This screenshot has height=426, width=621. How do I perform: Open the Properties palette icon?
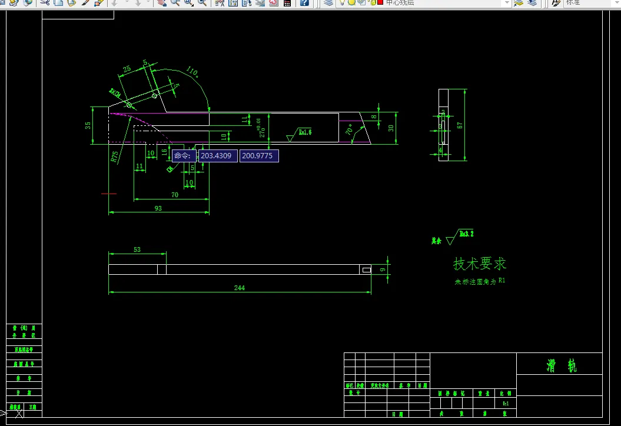[220, 3]
